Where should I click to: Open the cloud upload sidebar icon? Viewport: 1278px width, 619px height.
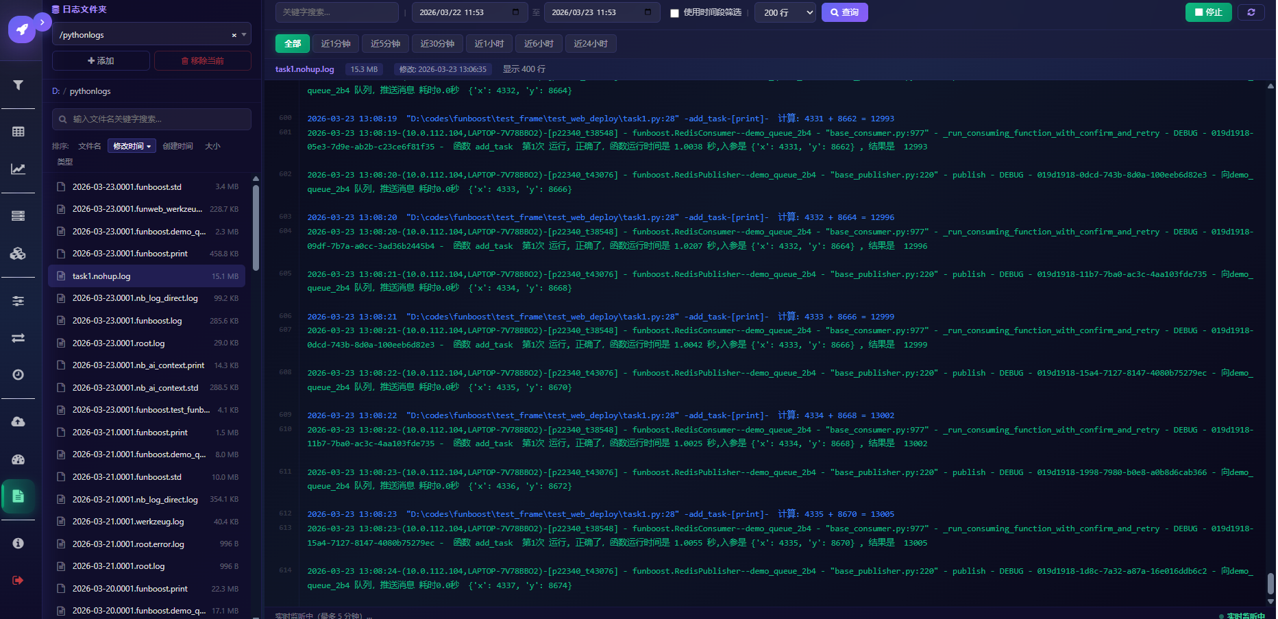[19, 422]
